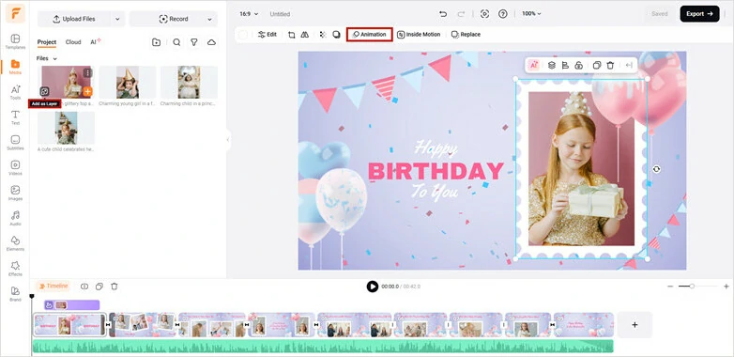The height and width of the screenshot is (357, 734).
Task: Open the Subtitles sidebar panel
Action: click(x=15, y=143)
